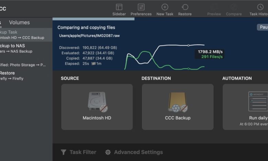The width and height of the screenshot is (268, 161).
Task: Open the Run daily automation selector
Action: click(x=245, y=107)
